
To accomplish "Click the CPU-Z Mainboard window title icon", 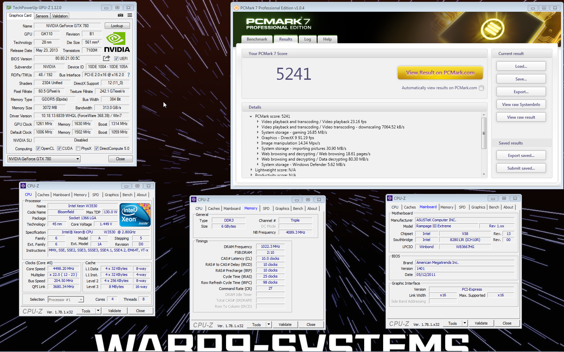I will click(x=390, y=198).
